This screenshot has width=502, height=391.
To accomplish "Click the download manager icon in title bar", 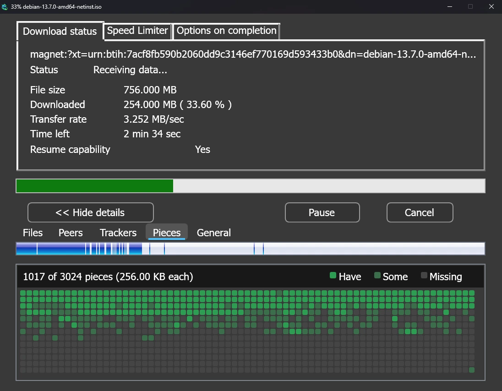I will [5, 7].
